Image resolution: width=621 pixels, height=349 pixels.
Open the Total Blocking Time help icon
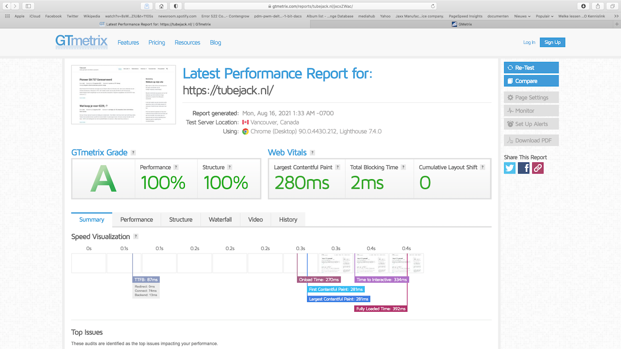[403, 167]
